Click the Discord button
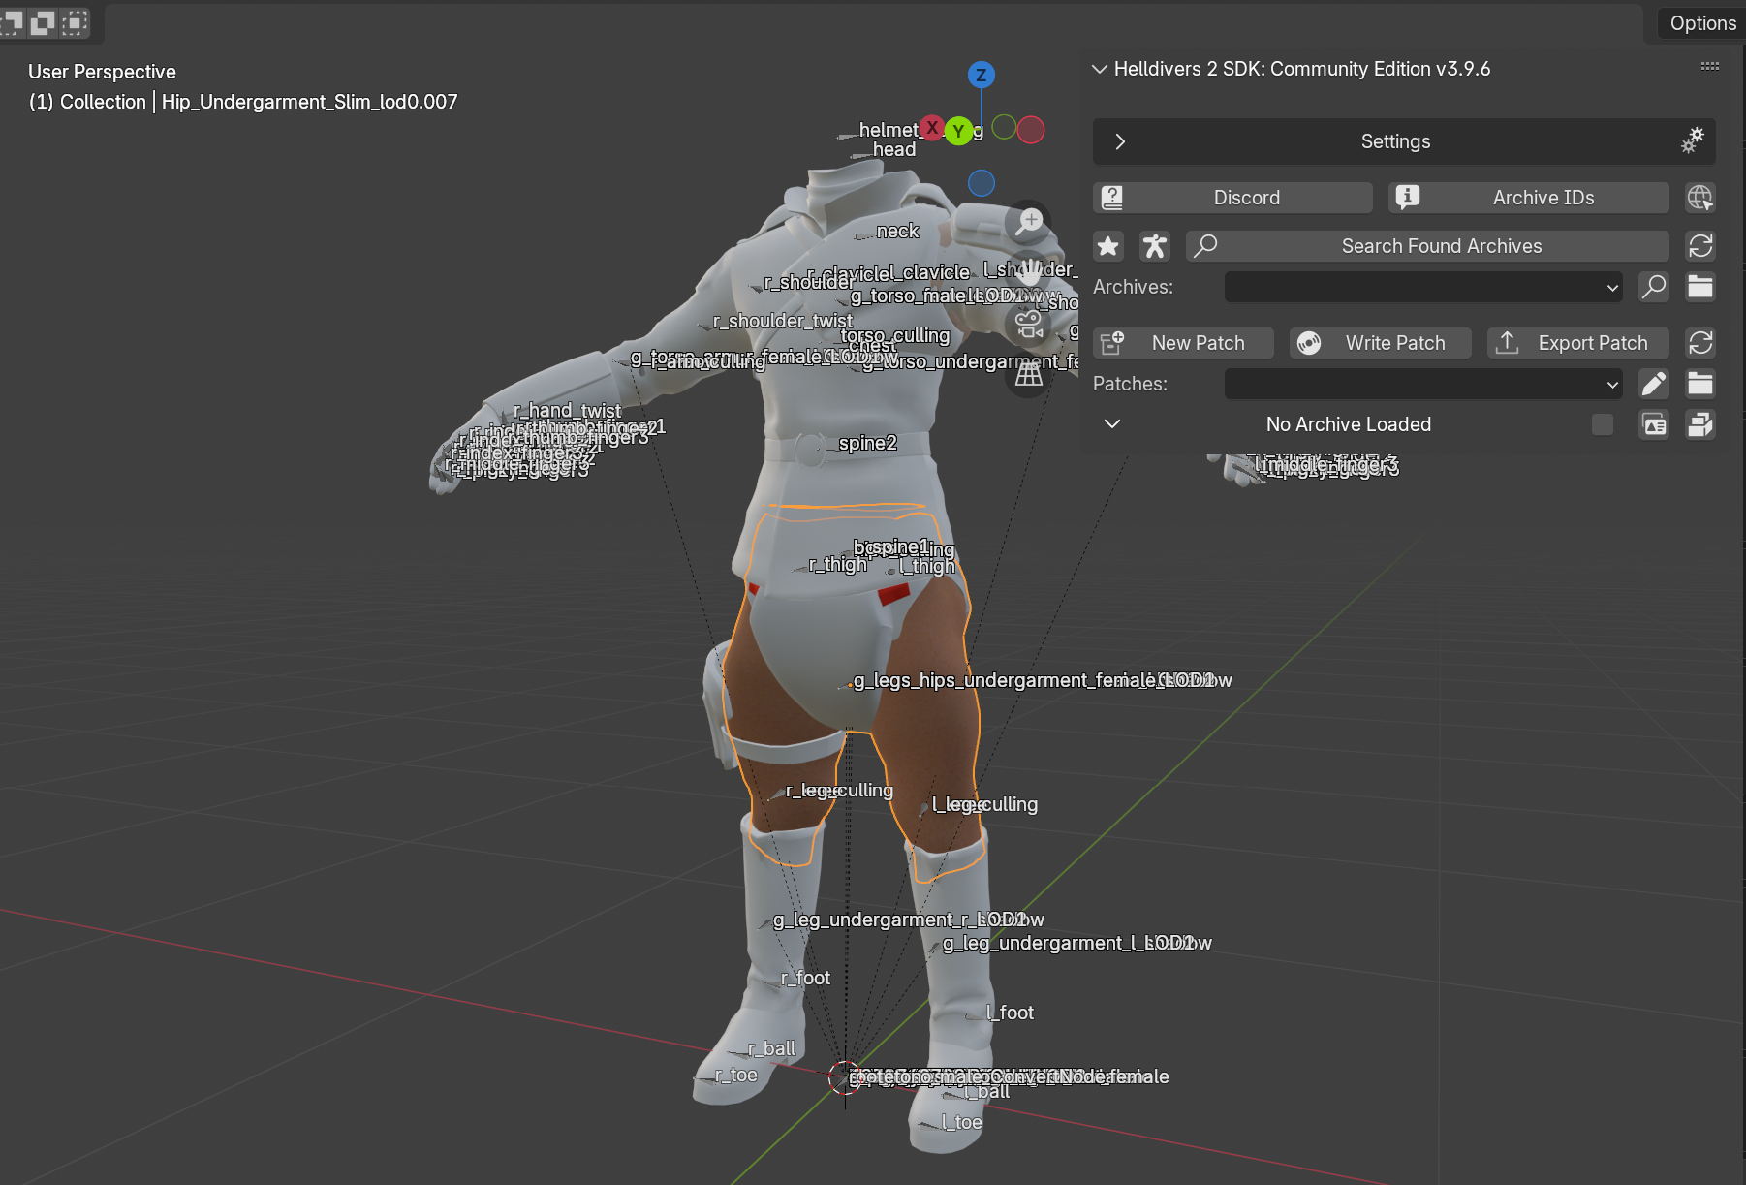The image size is (1746, 1185). [x=1232, y=198]
